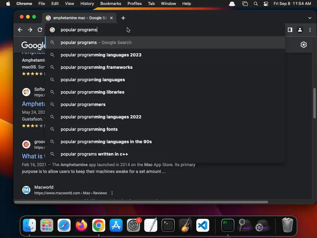
Task: Go back with the browser back arrow
Action: click(20, 30)
